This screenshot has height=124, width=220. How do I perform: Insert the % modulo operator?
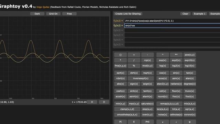[x=134, y=66]
